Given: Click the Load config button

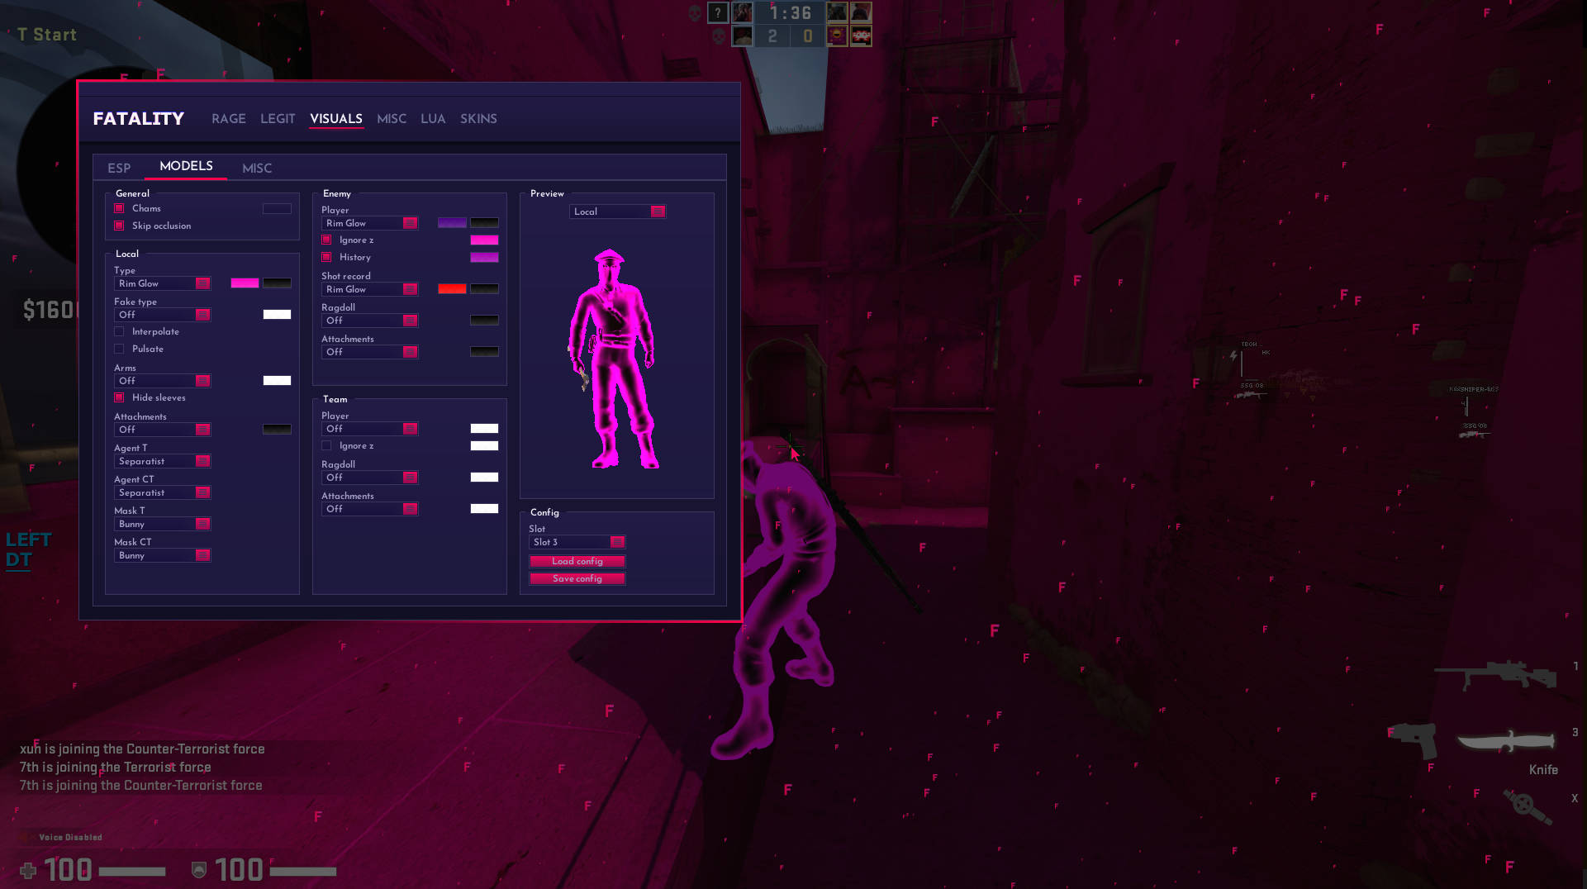Looking at the screenshot, I should coord(577,561).
